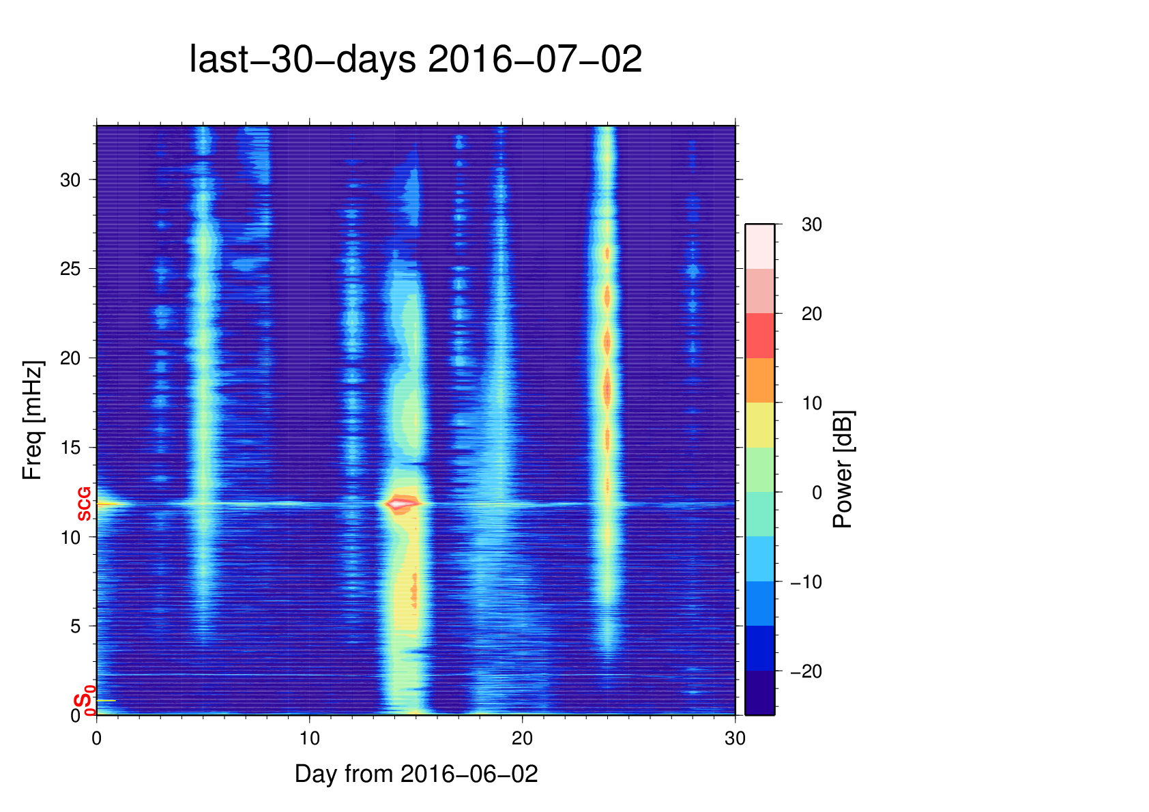The width and height of the screenshot is (1149, 812).
Task: Select the light green colorbar segment above 0 dB
Action: tap(759, 469)
